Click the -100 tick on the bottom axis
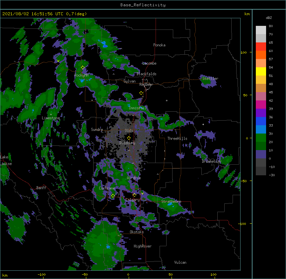Image resolution: width=286 pixels, height=279 pixels. click(41, 274)
